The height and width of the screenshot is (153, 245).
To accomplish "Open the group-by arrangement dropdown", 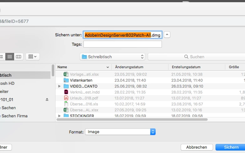I will pos(33,57).
